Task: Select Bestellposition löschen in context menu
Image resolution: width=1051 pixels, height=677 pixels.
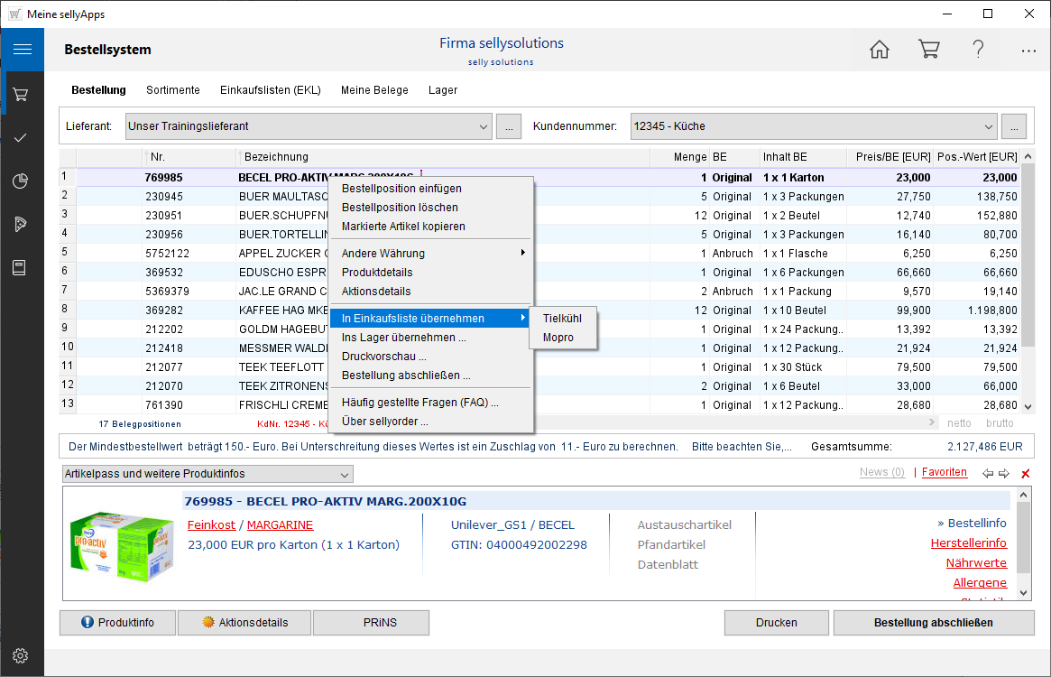Action: pos(400,208)
